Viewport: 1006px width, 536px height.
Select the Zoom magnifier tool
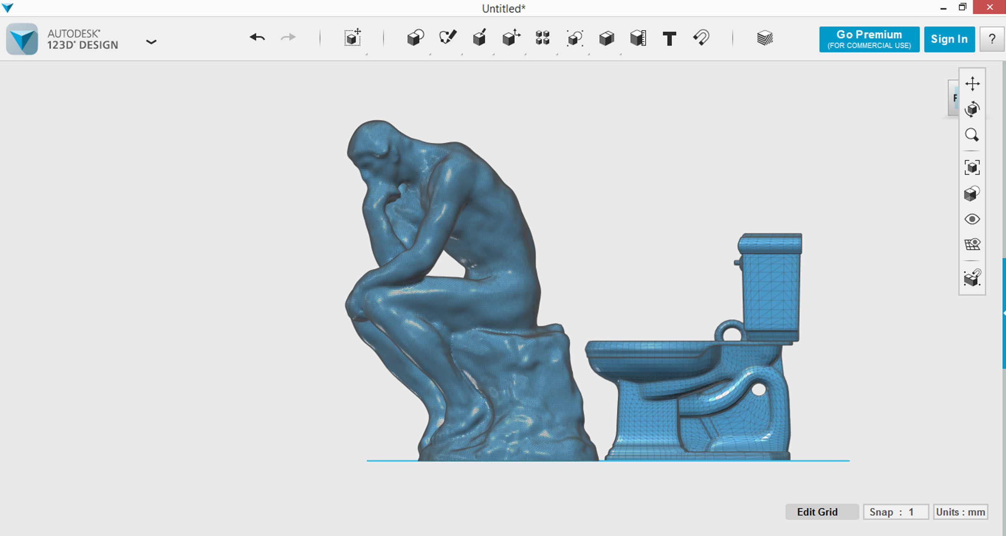tap(972, 135)
